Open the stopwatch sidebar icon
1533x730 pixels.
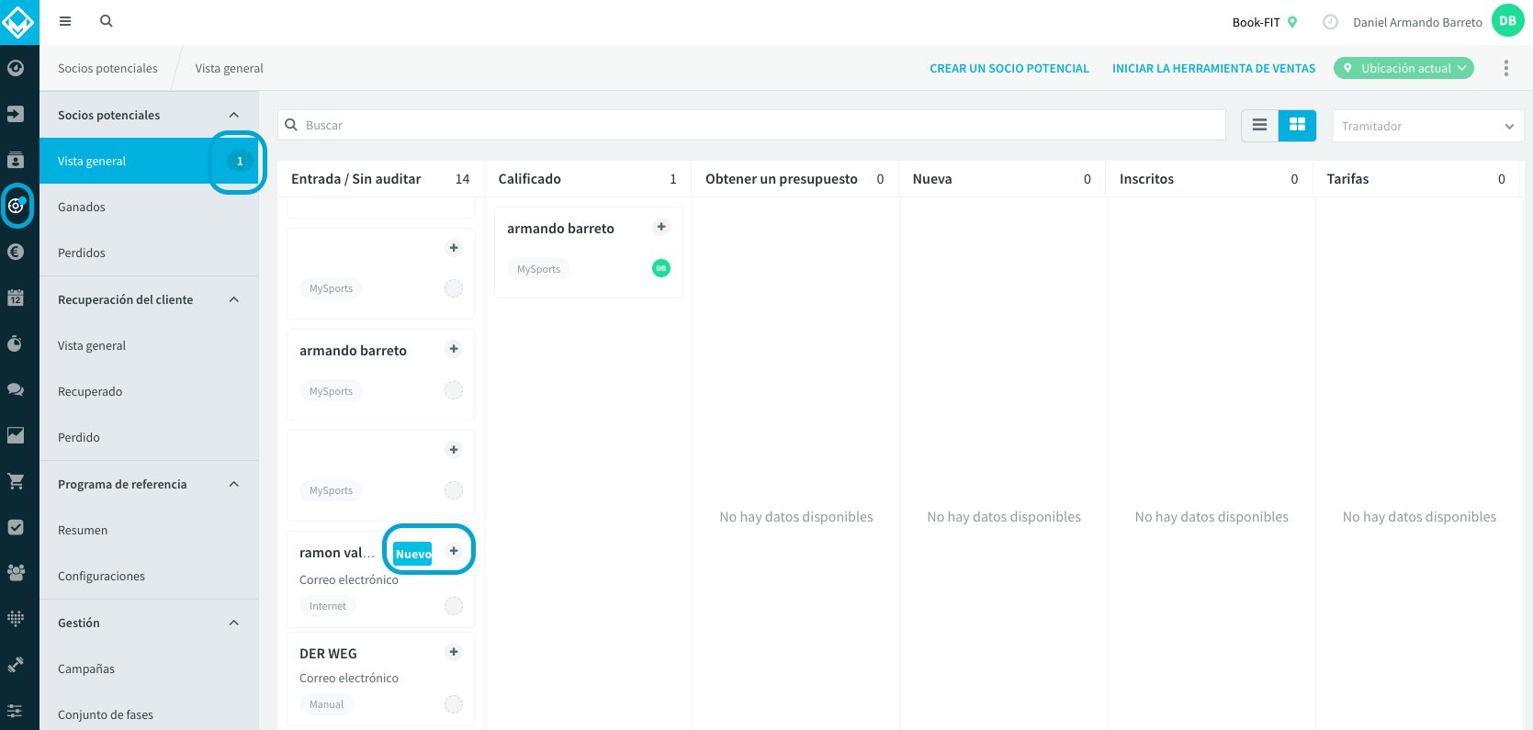click(x=16, y=343)
